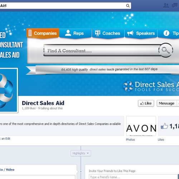Click 'Invite Your Friends to Like This Page'
Viewport: 179px width, 179px height.
(x=112, y=171)
